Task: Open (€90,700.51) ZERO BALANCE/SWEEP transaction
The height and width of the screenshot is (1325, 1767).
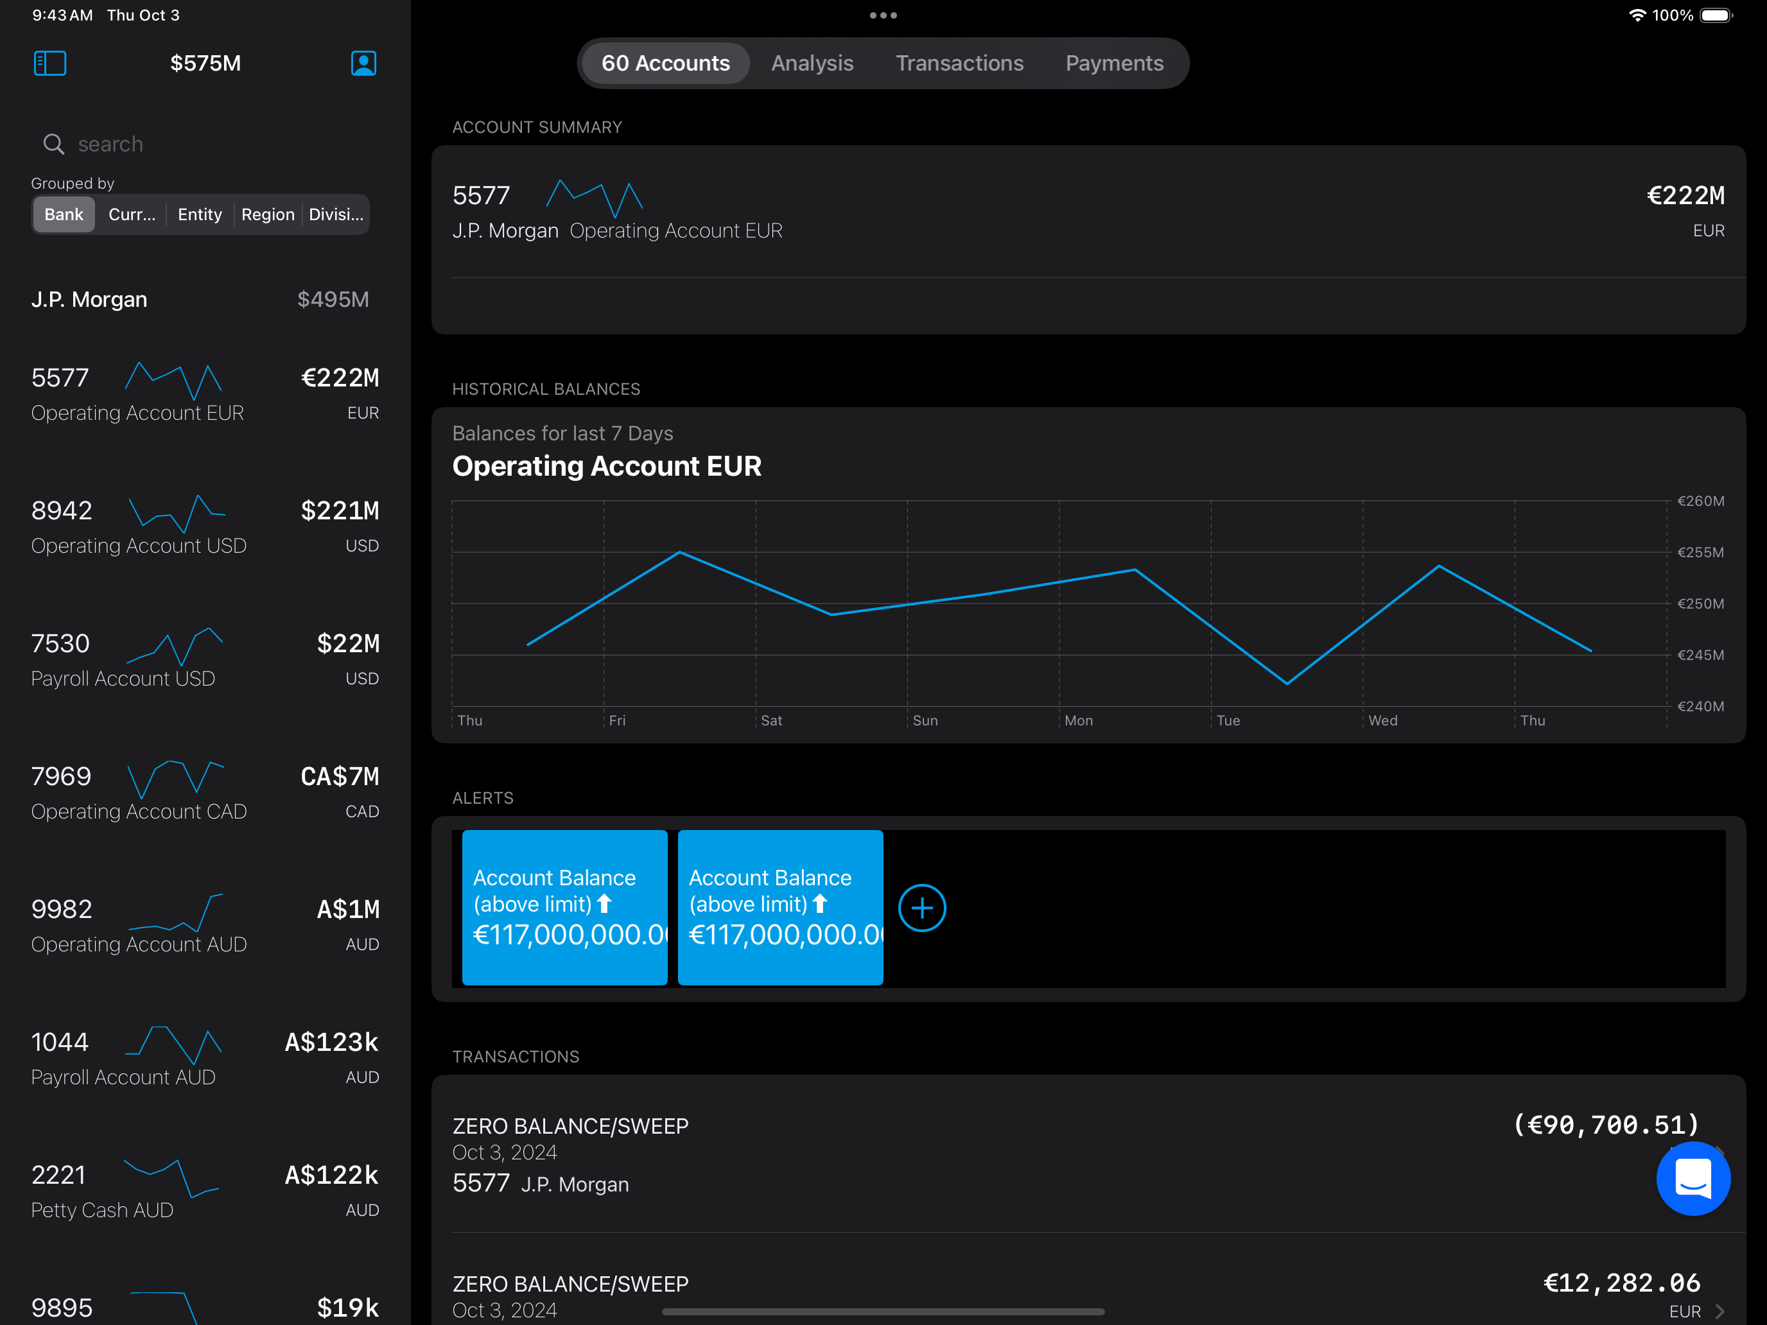Action: click(x=1088, y=1154)
